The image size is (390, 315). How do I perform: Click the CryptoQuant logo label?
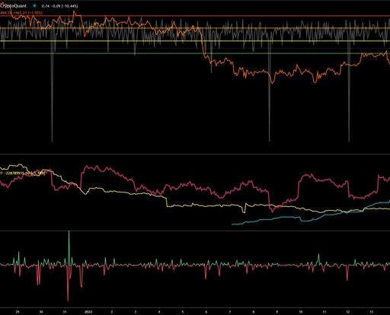(x=13, y=5)
